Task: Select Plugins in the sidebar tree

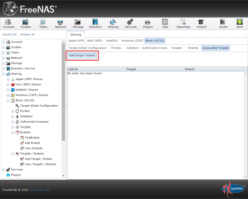Action: (16, 175)
